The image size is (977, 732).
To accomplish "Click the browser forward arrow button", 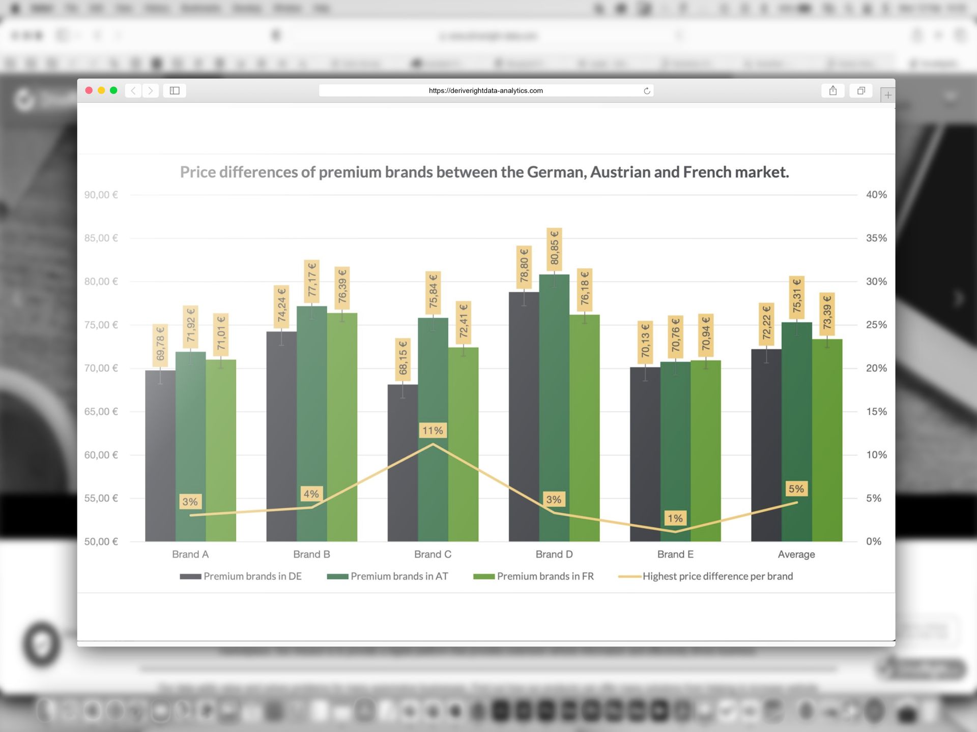I will click(x=151, y=90).
